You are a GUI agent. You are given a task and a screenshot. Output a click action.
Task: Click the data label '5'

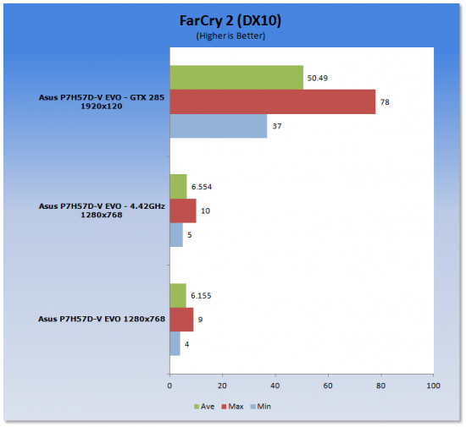[190, 235]
